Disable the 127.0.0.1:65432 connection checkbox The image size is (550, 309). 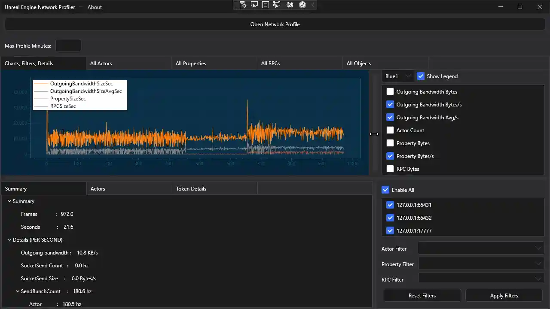click(390, 218)
